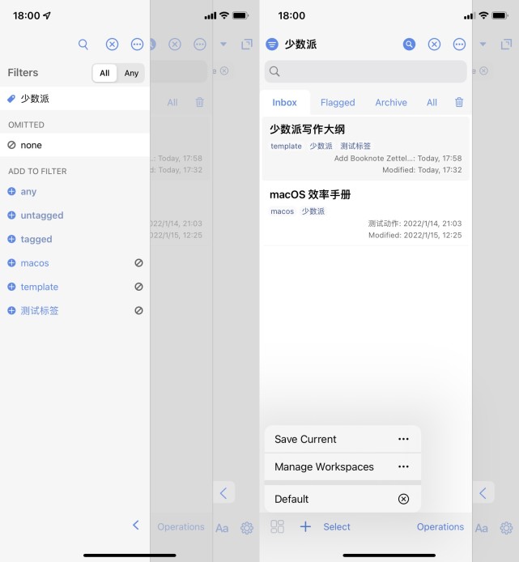This screenshot has height=562, width=519.
Task: Tap Aa appearance icon in left screen editor
Action: [222, 528]
